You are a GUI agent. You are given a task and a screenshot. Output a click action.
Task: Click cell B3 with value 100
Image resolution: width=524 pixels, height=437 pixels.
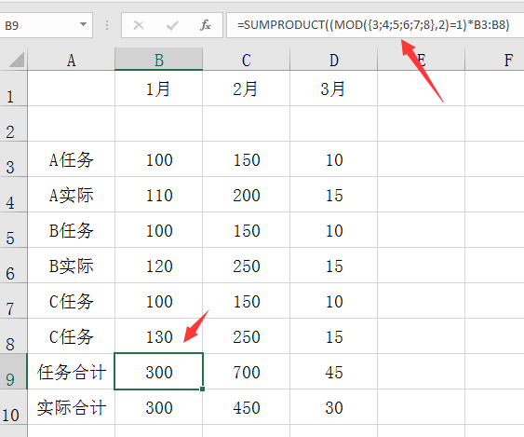159,159
